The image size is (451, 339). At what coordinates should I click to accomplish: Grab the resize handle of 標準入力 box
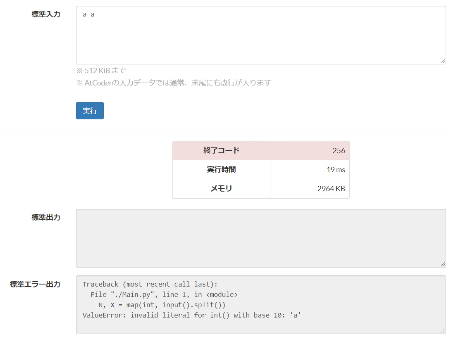click(x=443, y=61)
